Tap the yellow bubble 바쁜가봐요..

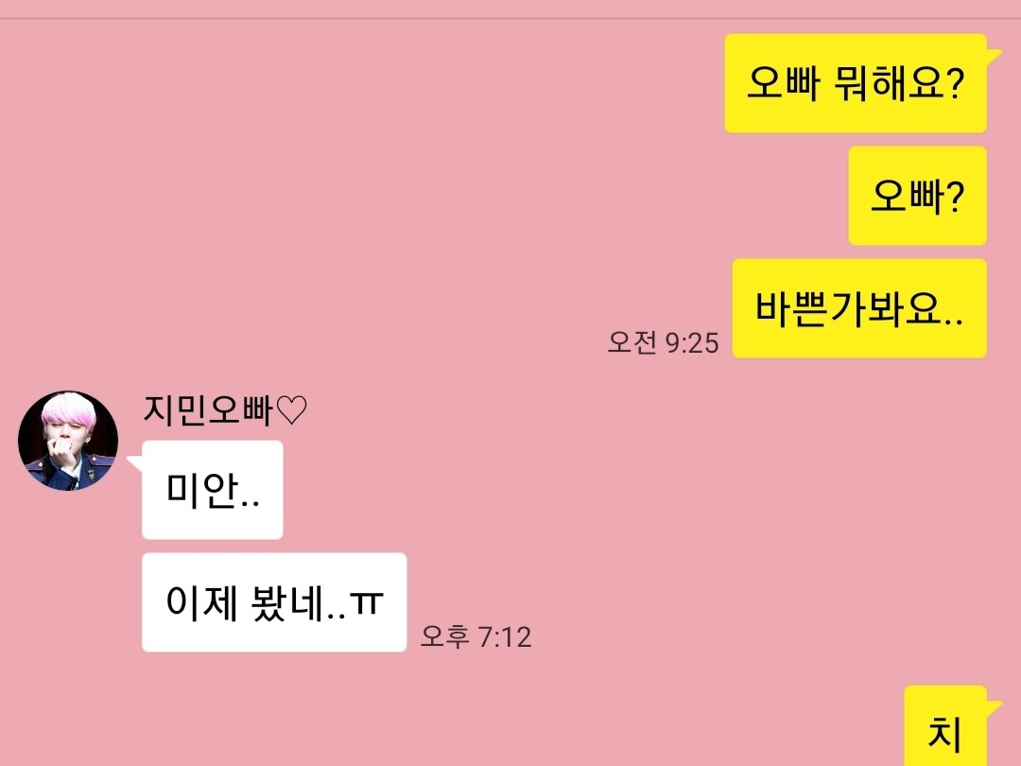[859, 308]
